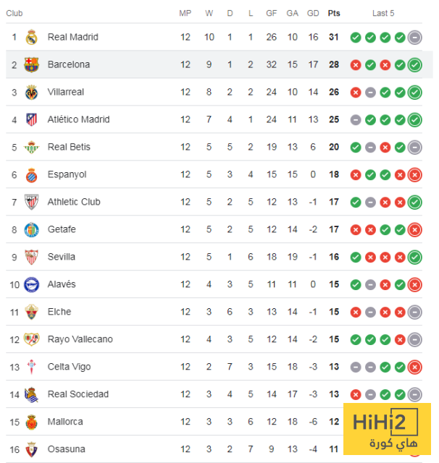Viewport: 439px width, 463px height.
Task: Click the Espanyol crest icon
Action: click(31, 174)
